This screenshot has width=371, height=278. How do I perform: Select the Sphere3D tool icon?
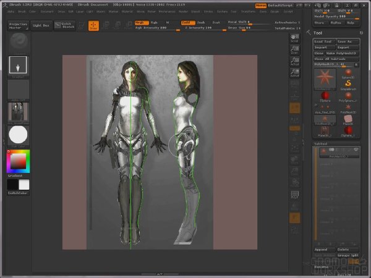[348, 74]
